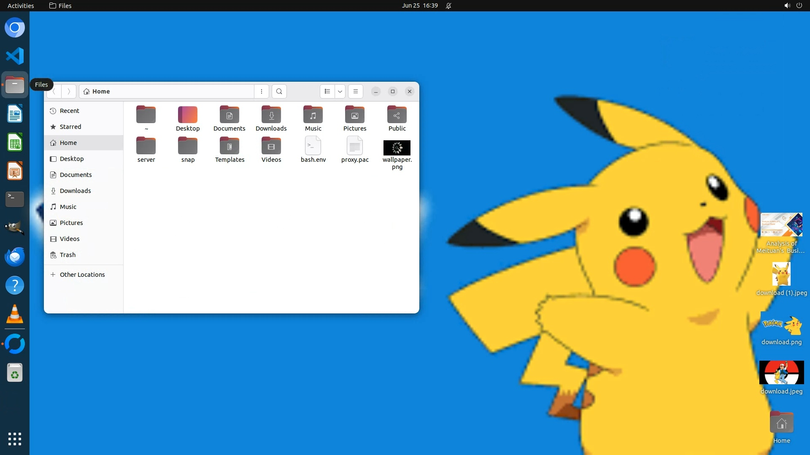The height and width of the screenshot is (455, 810).
Task: Launch Visual Studio Code from dock
Action: [x=15, y=56]
